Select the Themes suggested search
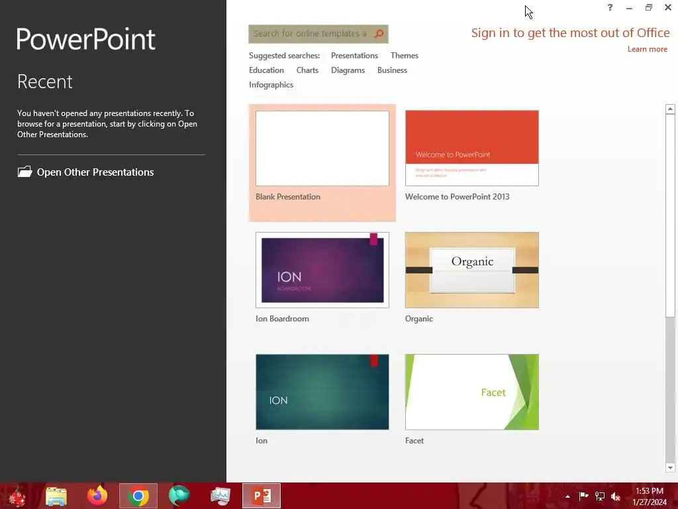The width and height of the screenshot is (678, 509). pyautogui.click(x=405, y=56)
